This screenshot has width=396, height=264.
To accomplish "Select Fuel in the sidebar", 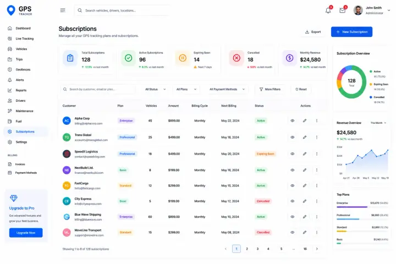I will click(x=19, y=122).
